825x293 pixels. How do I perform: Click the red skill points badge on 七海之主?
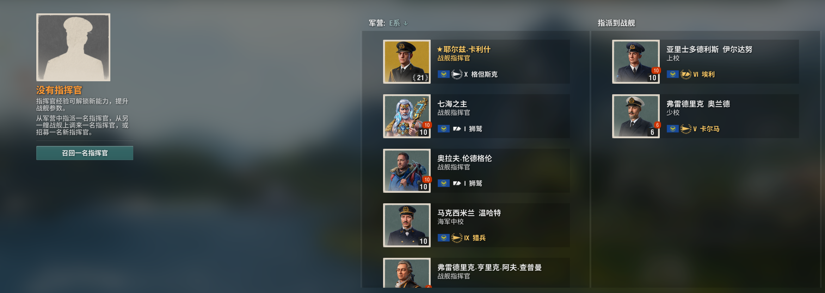427,125
